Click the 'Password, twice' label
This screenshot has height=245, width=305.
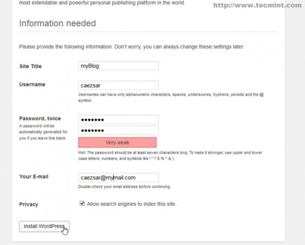pyautogui.click(x=40, y=118)
